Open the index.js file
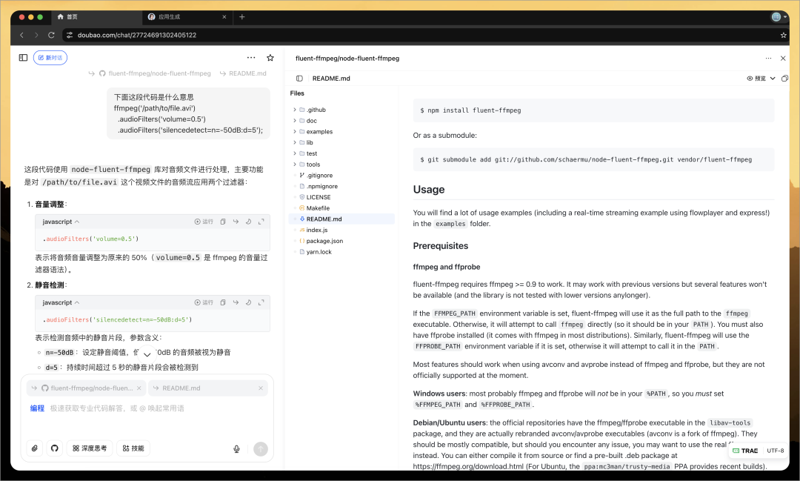 [341, 230]
